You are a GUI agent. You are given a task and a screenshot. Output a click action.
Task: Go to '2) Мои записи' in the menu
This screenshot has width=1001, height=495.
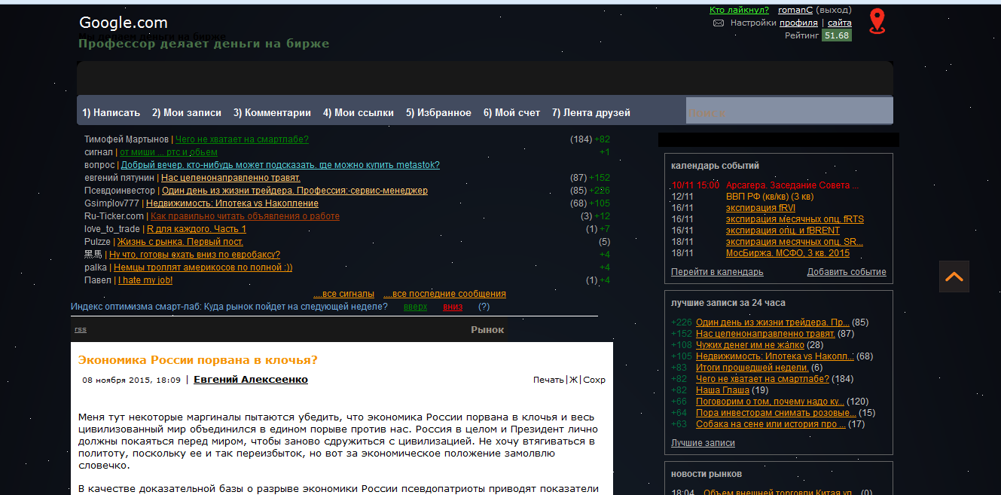(x=187, y=113)
